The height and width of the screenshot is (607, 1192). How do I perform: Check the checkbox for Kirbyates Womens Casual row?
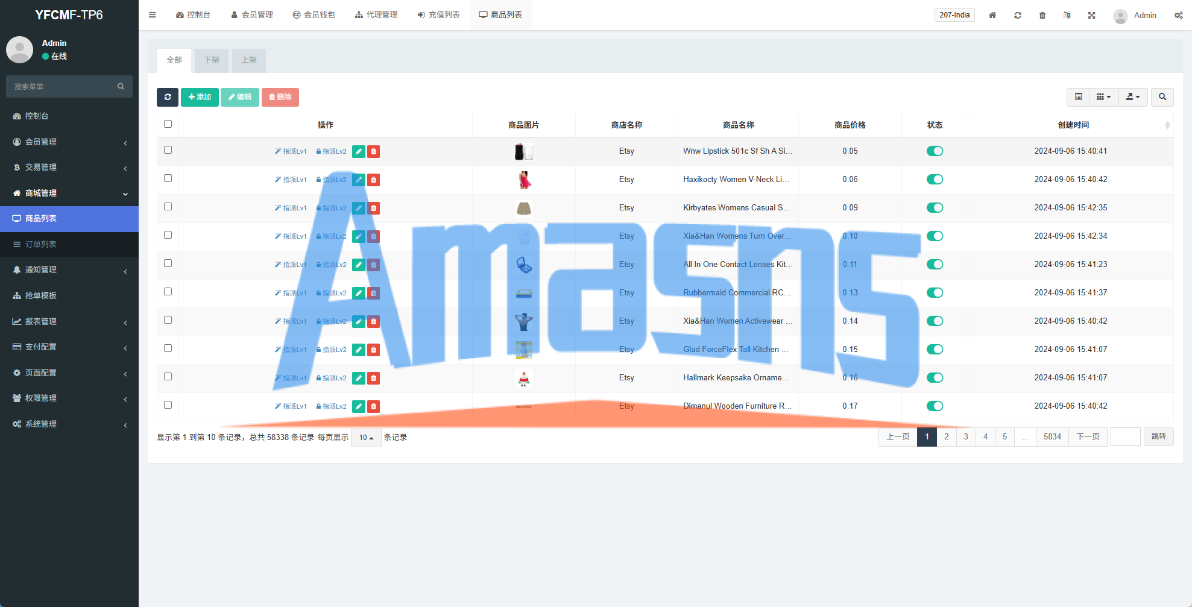pyautogui.click(x=168, y=207)
